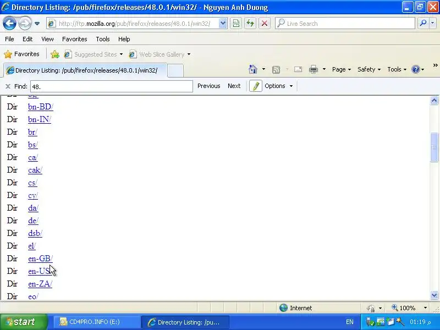Click the search magnifier button
This screenshot has height=330, width=440.
[x=423, y=24]
